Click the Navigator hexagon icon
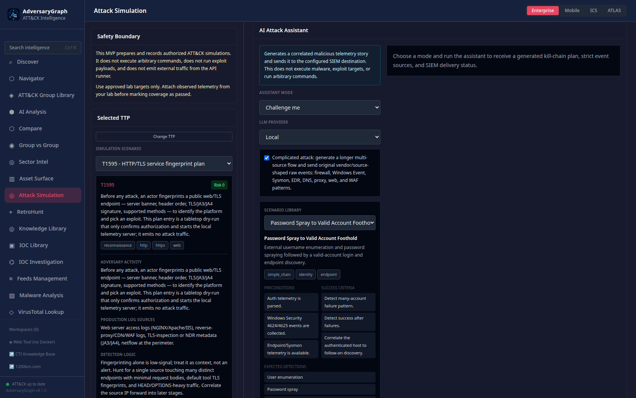The width and height of the screenshot is (636, 398). click(12, 79)
